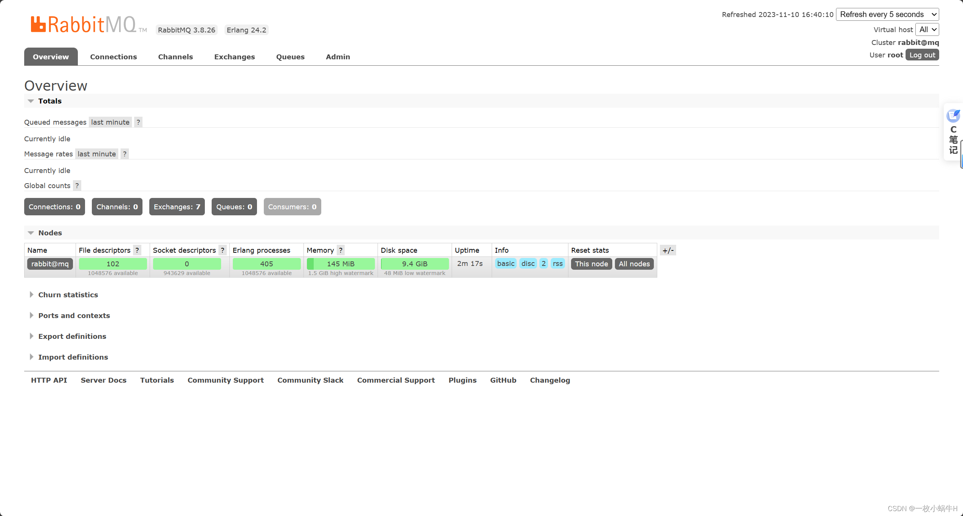Click the disc info tag
This screenshot has width=963, height=516.
tap(528, 264)
